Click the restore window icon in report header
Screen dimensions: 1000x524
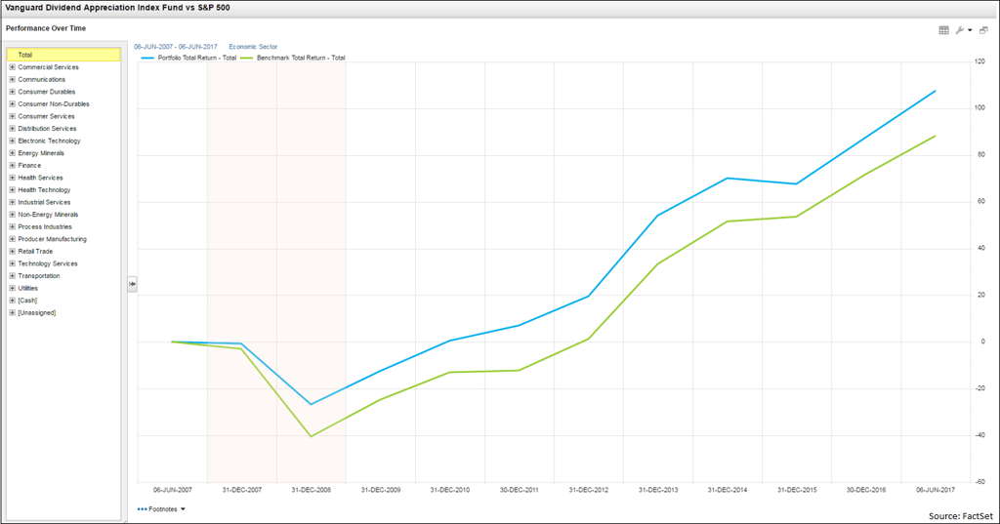tap(983, 30)
